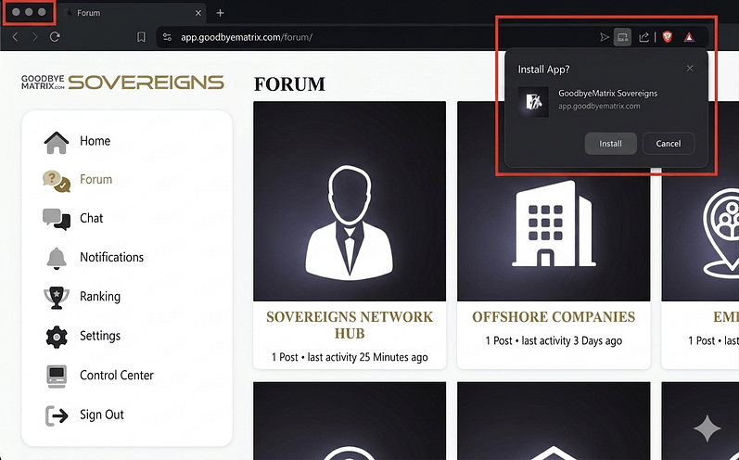This screenshot has height=460, width=739.
Task: Click the bookmark icon in the toolbar
Action: click(141, 37)
